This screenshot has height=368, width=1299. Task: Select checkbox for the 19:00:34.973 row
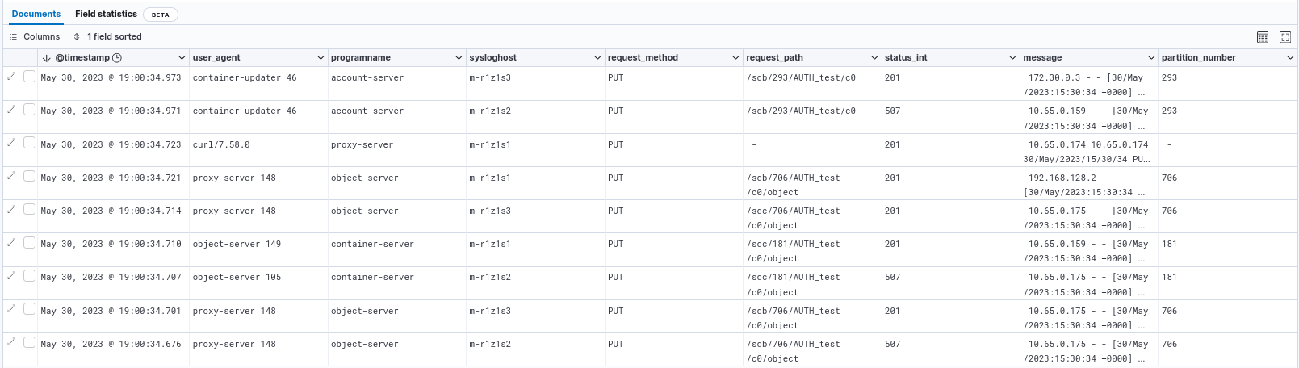30,76
